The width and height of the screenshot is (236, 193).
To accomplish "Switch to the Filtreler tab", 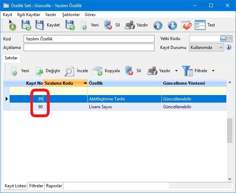I will click(36, 186).
